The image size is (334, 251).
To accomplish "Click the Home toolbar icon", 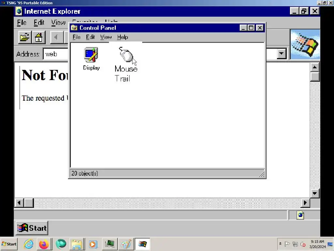I will point(38,37).
